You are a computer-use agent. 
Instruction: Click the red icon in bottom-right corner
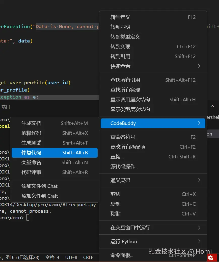point(210,257)
